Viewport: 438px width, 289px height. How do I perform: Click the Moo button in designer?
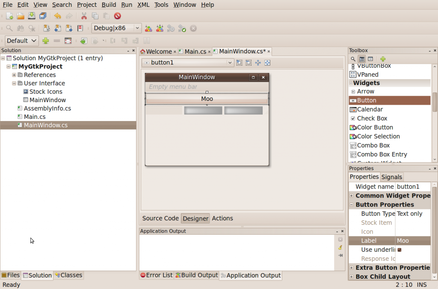[207, 99]
